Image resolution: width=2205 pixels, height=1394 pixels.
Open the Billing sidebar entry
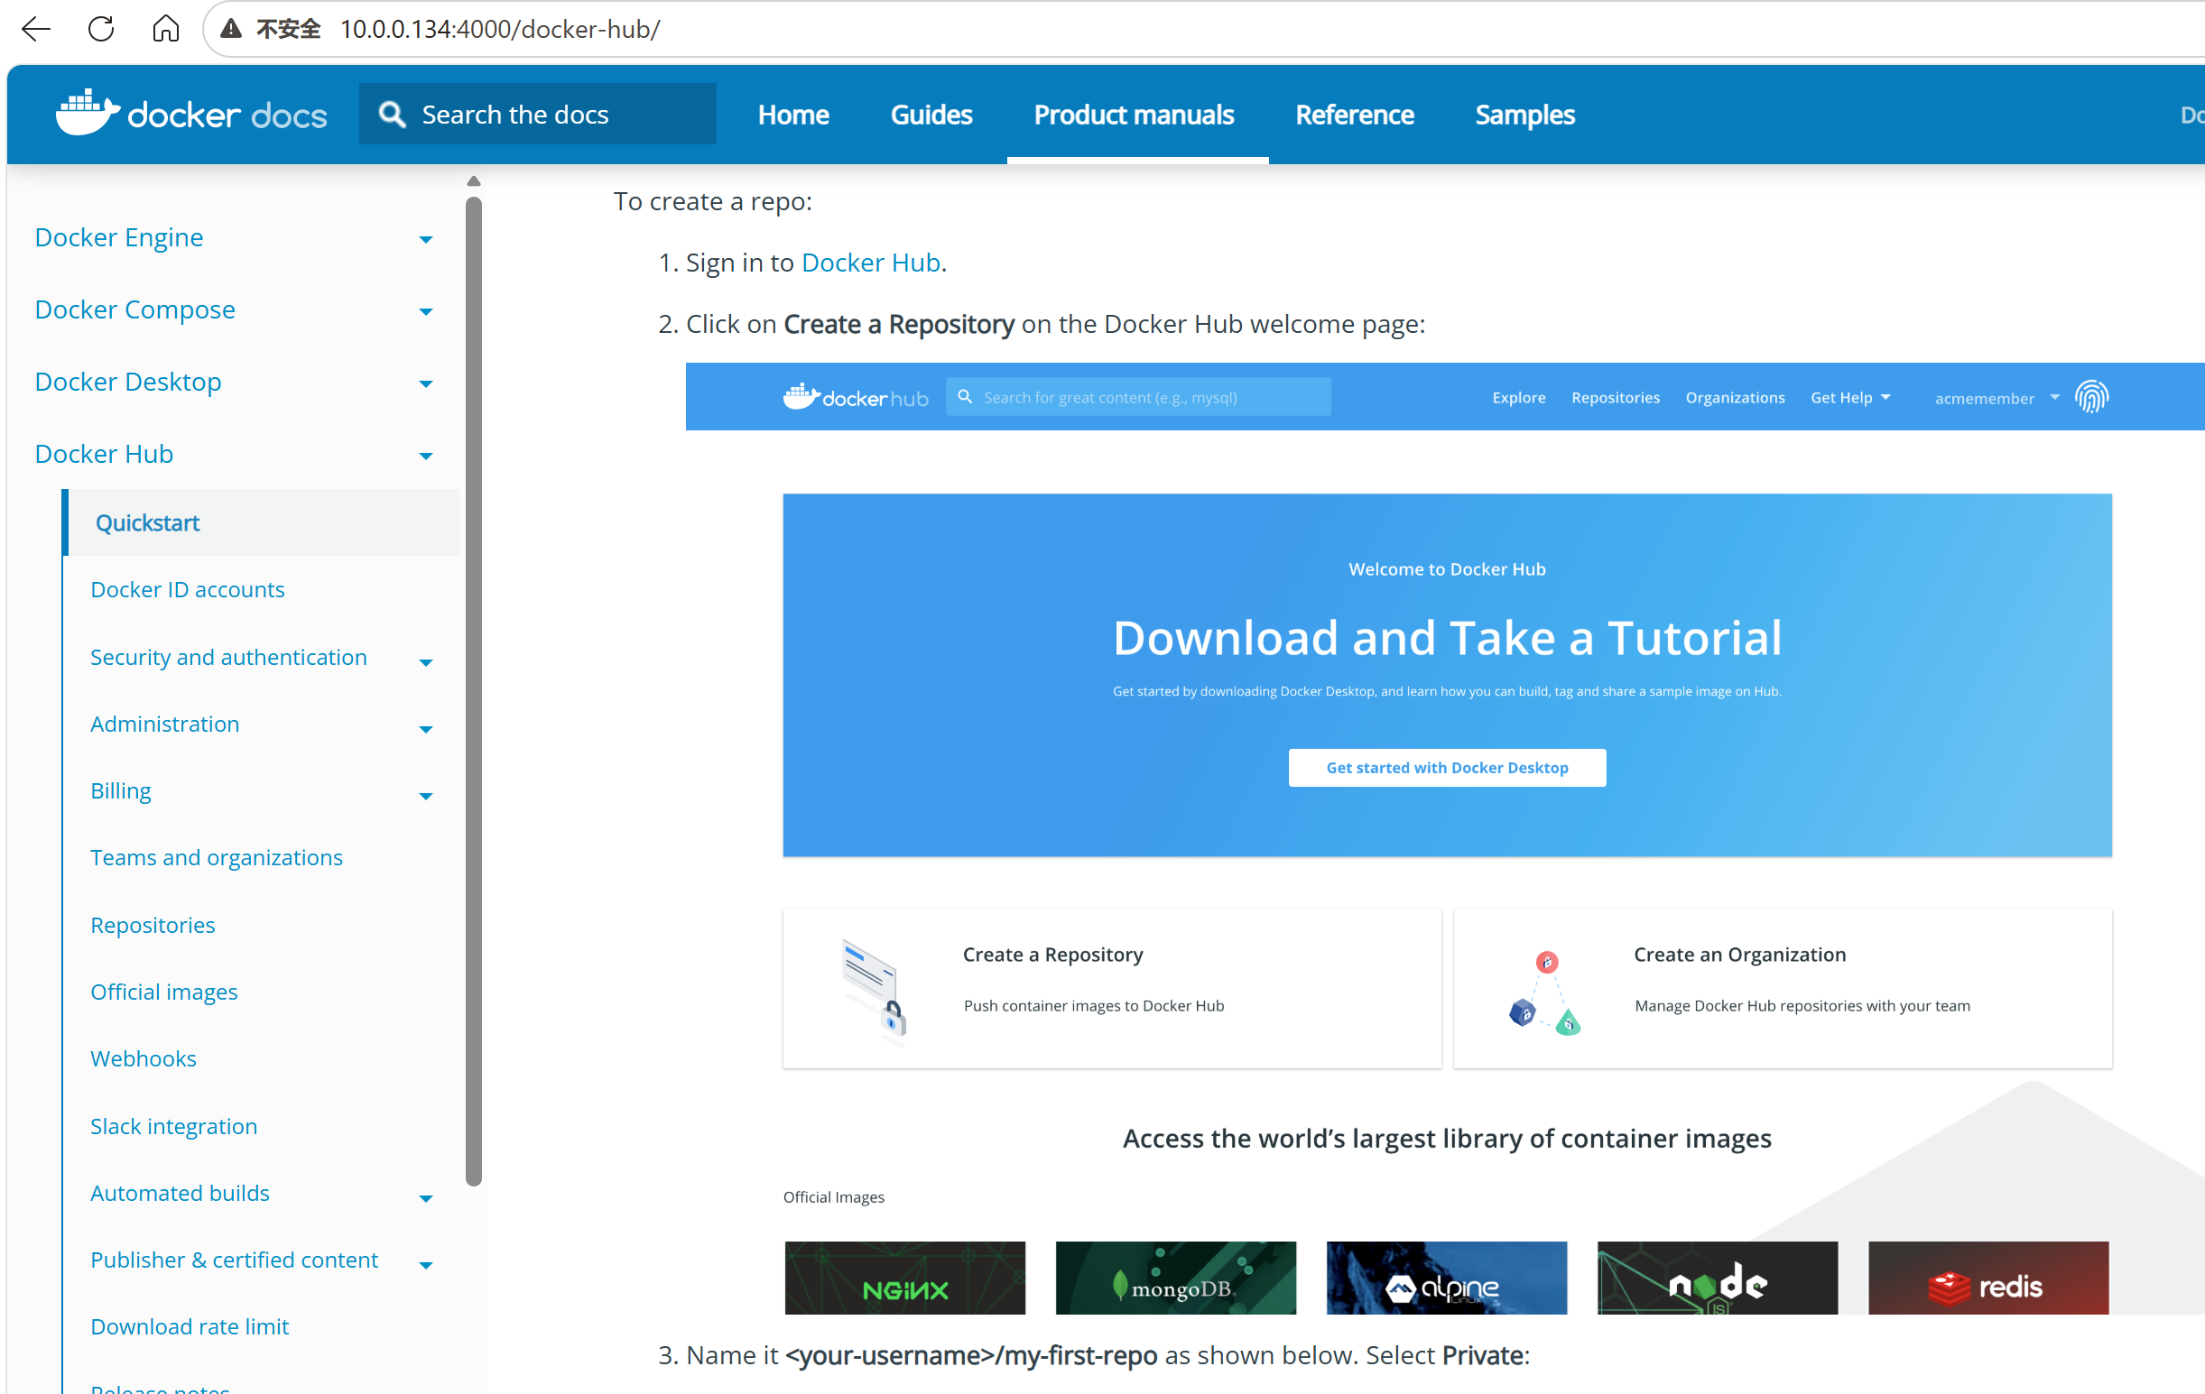121,790
